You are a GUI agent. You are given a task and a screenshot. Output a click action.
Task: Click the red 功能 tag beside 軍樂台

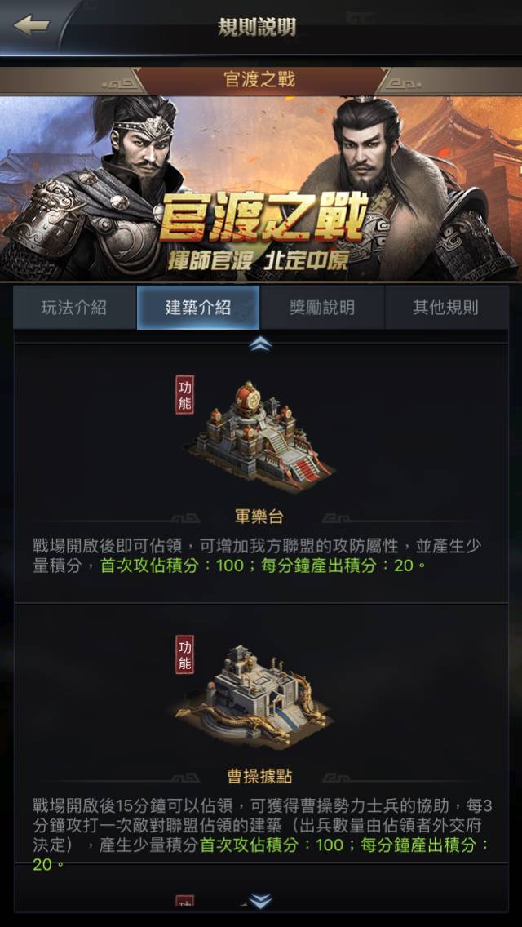click(x=184, y=394)
